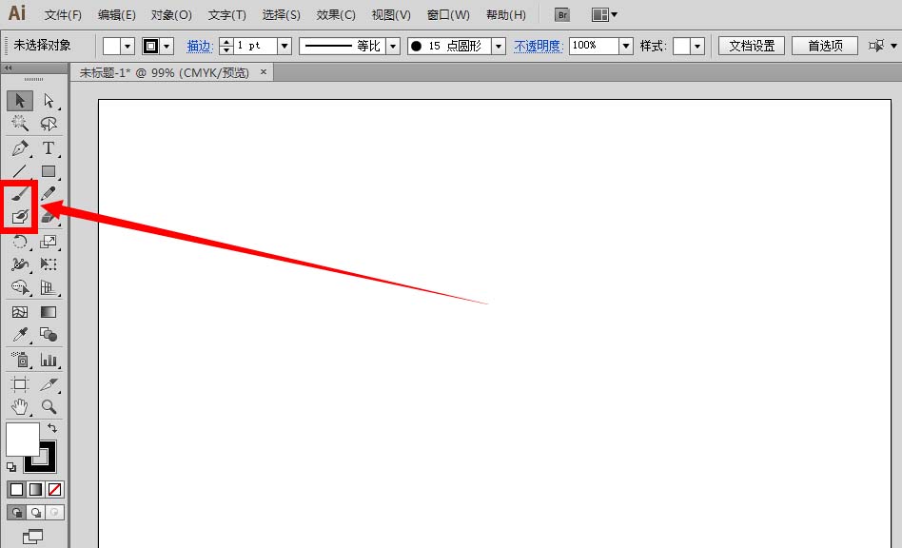Open the 样式 graphic style dropdown

click(x=697, y=46)
